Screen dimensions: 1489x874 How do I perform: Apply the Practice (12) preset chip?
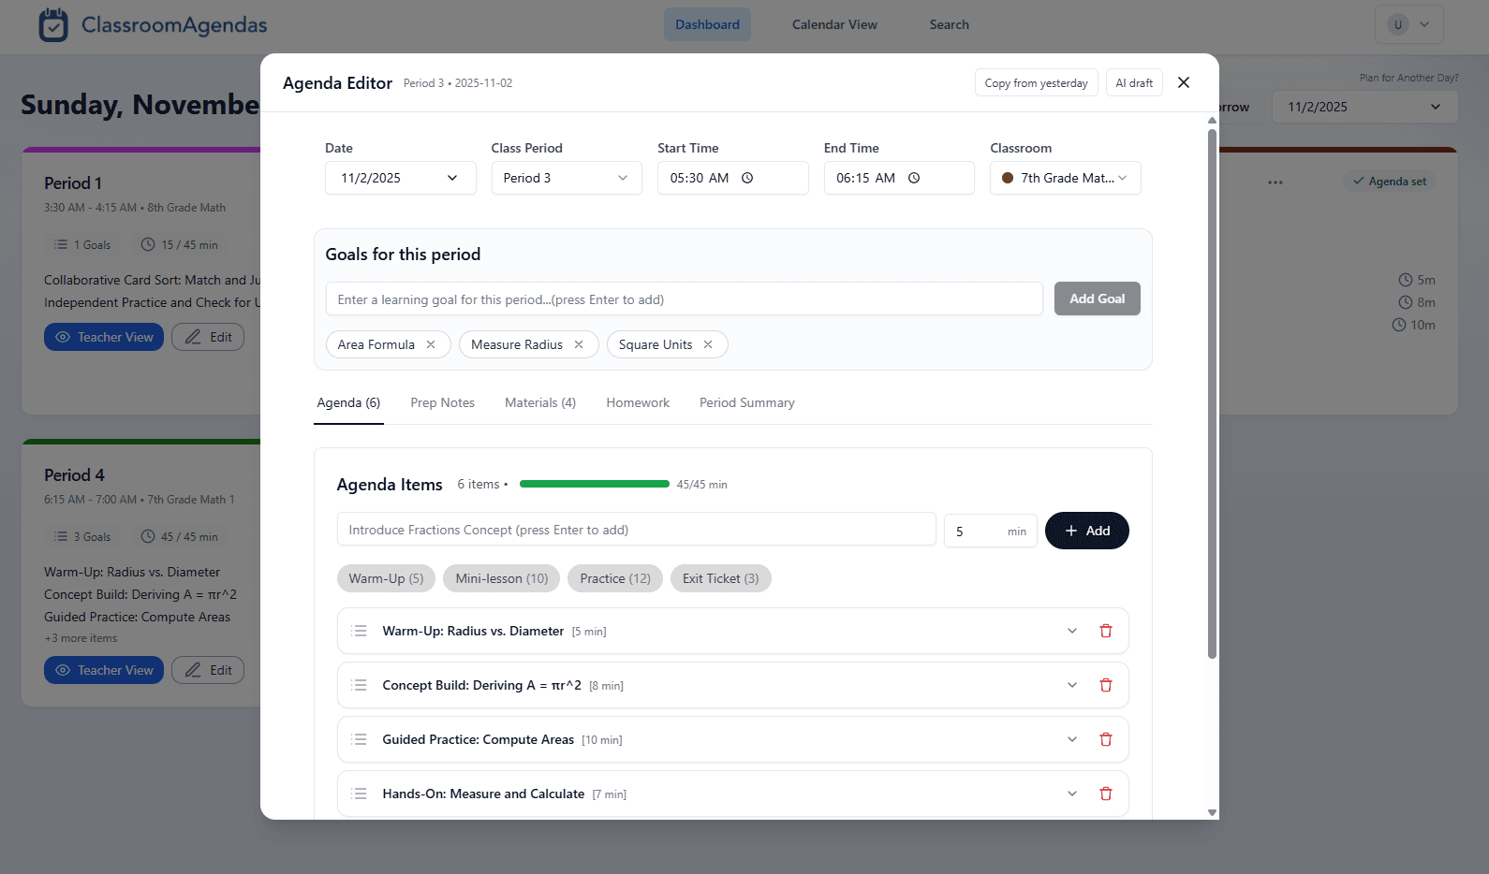click(x=615, y=578)
